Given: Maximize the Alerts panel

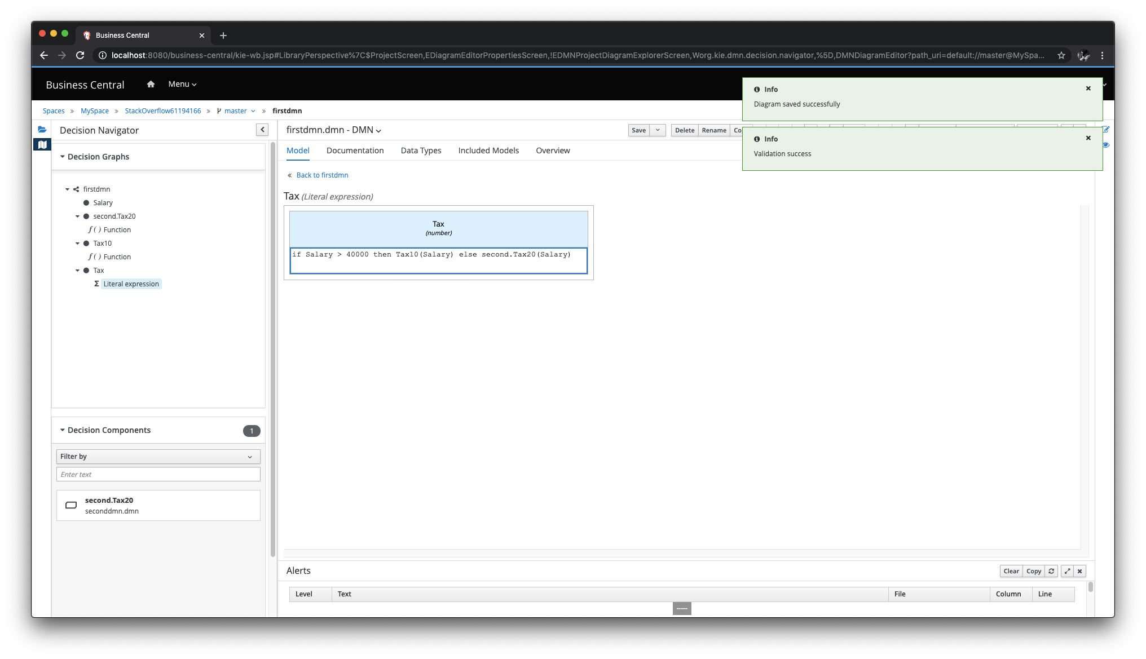Looking at the screenshot, I should pos(1067,571).
